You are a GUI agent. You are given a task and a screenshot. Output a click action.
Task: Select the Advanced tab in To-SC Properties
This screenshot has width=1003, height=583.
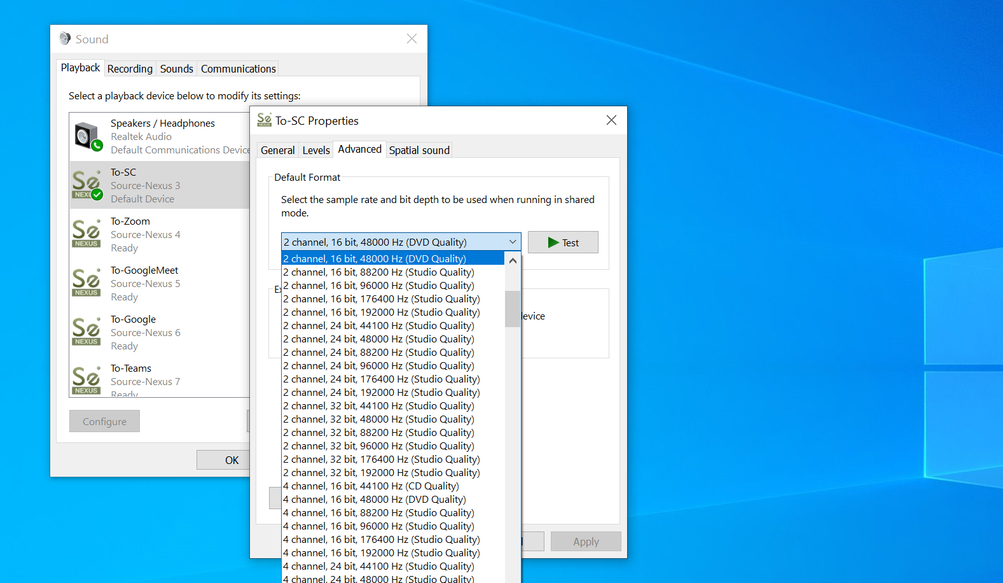(360, 149)
